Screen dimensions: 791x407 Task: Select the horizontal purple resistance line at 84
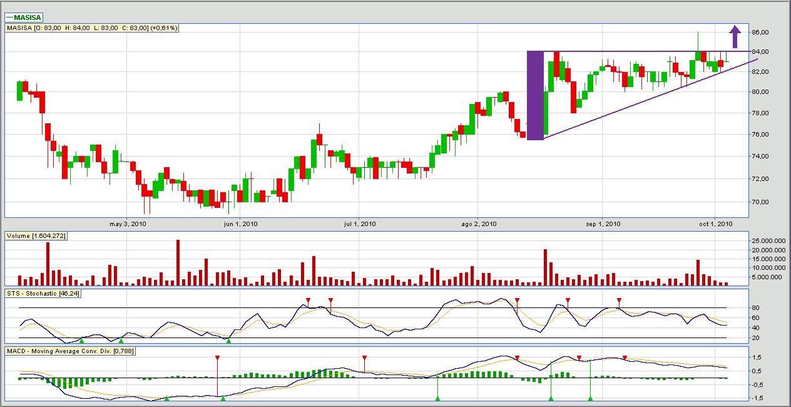click(x=626, y=51)
